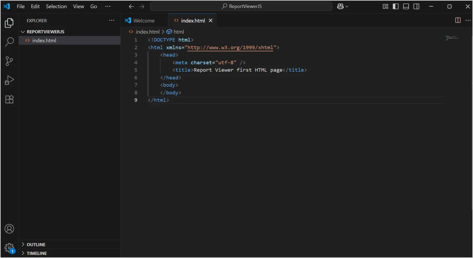Viewport: 473px width, 258px height.
Task: Open the Extensions view
Action: 9,99
